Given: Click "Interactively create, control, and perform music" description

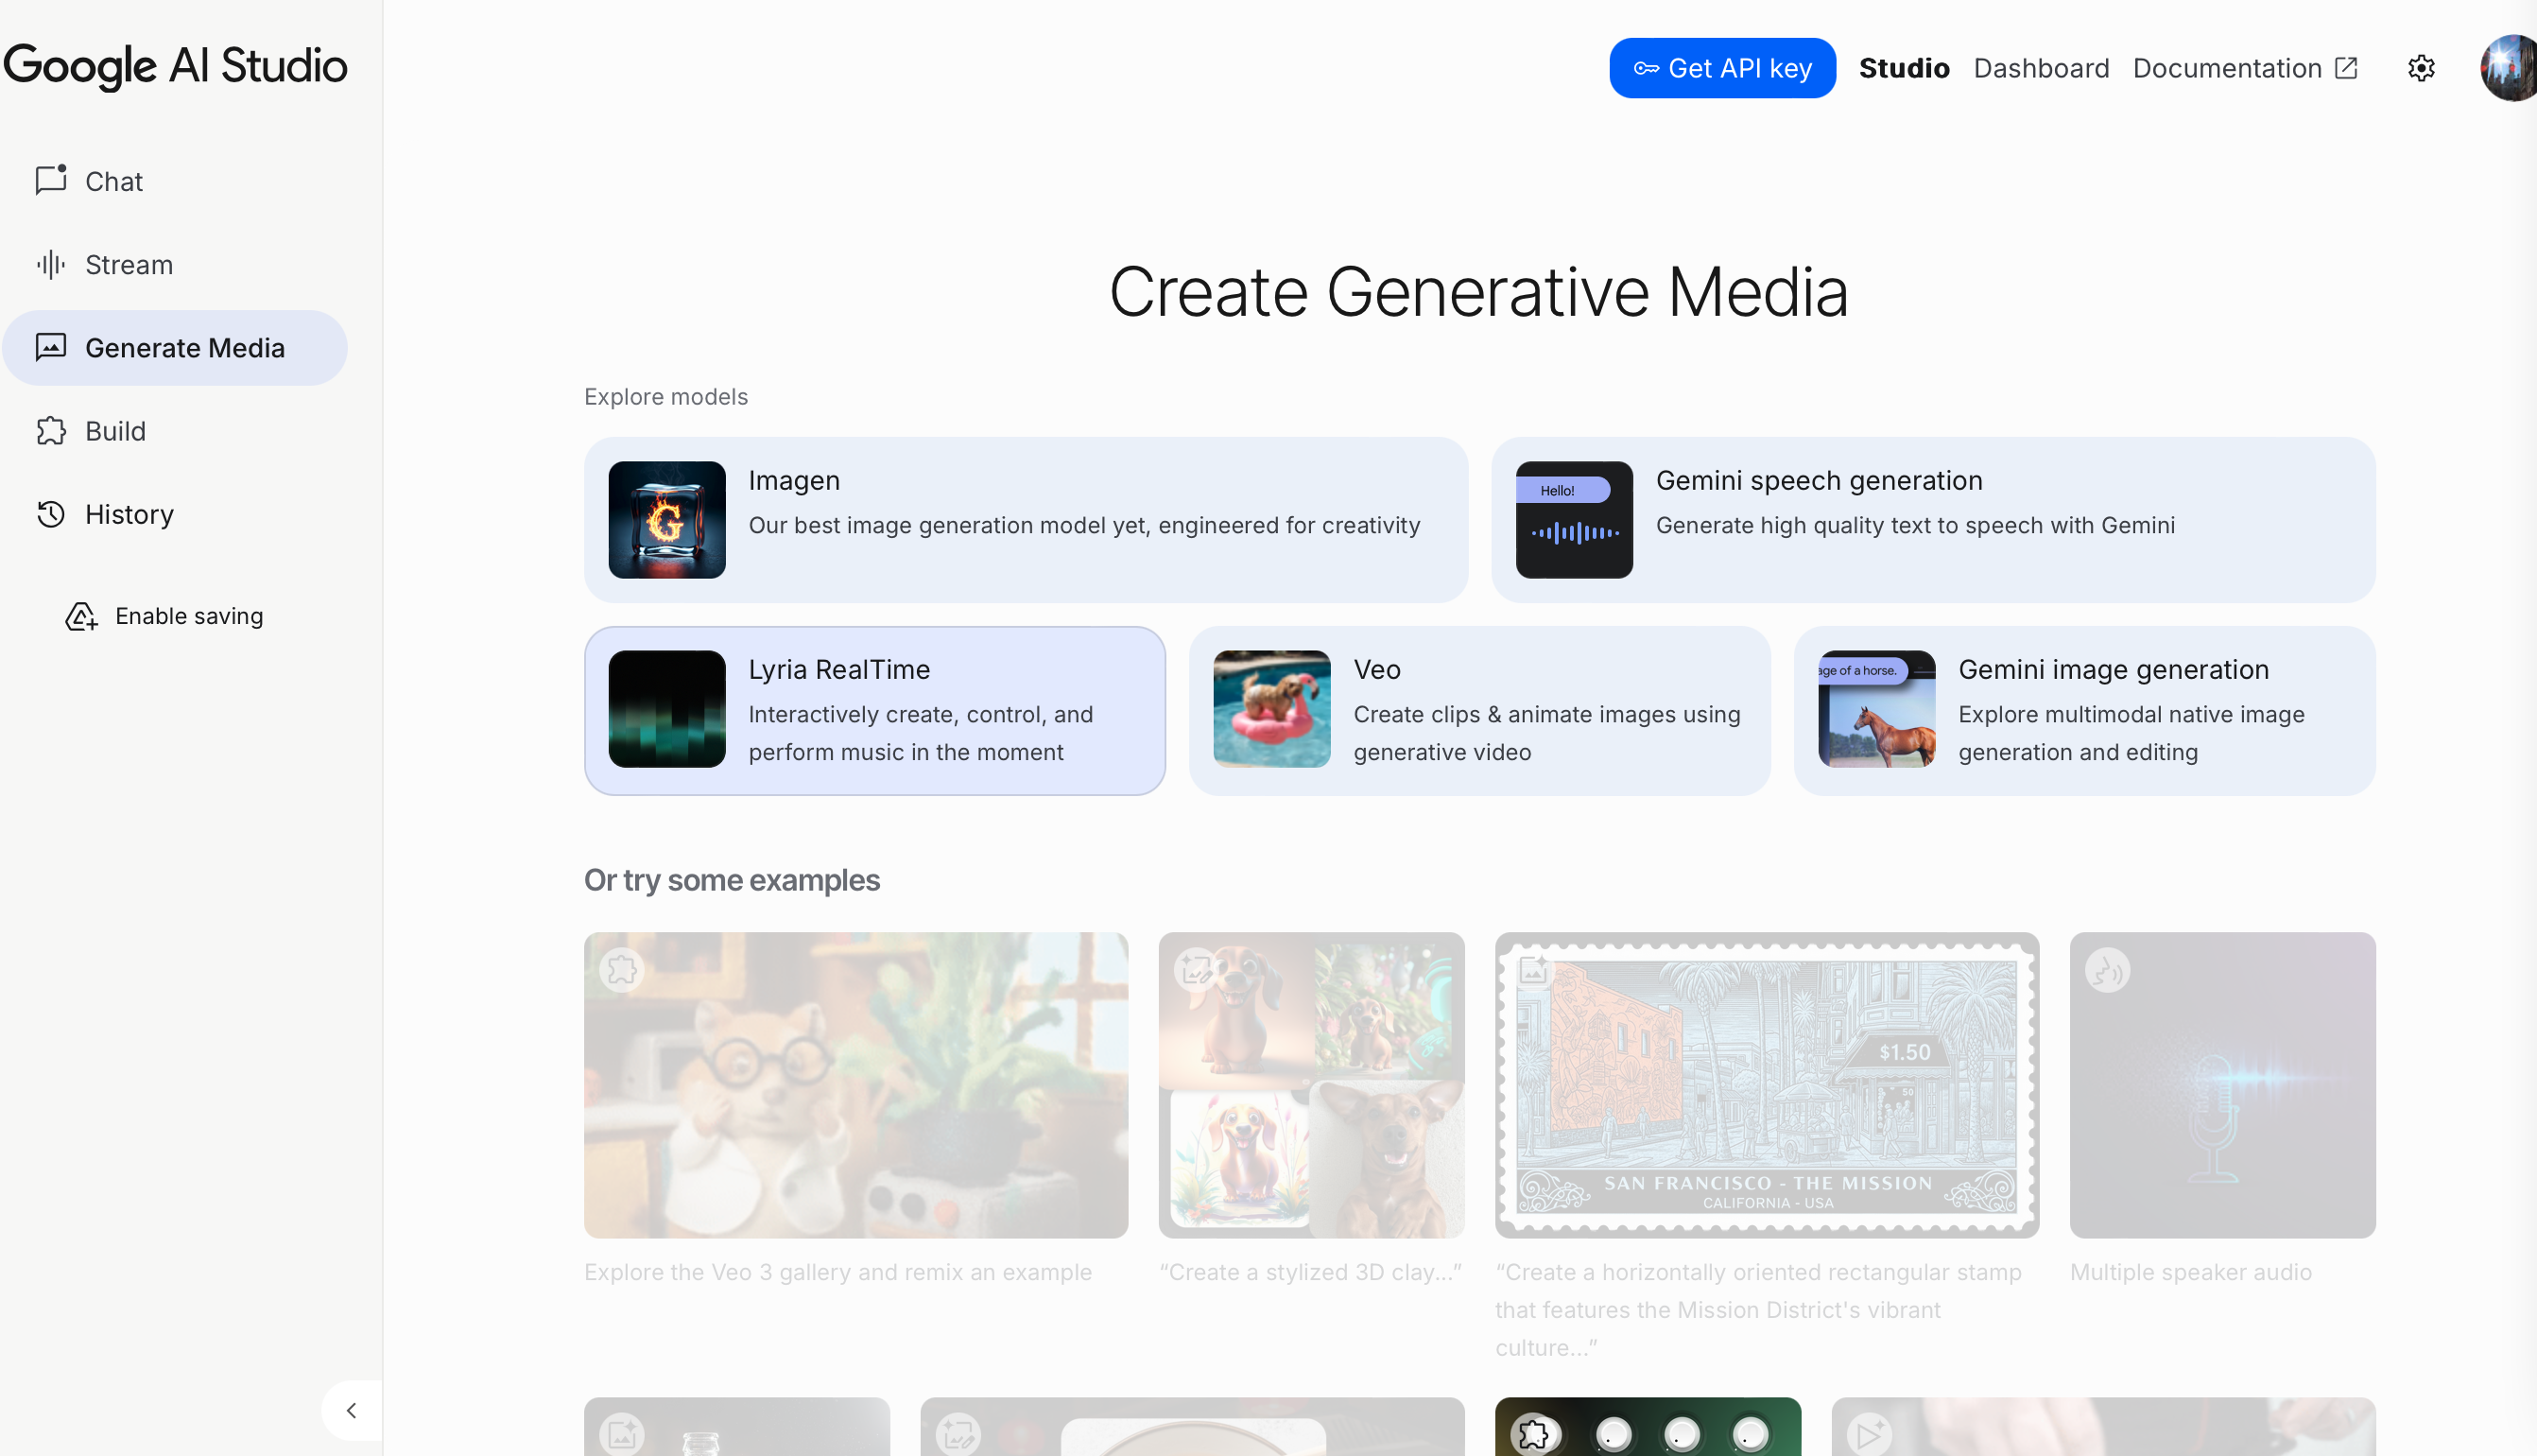Looking at the screenshot, I should pos(921,733).
